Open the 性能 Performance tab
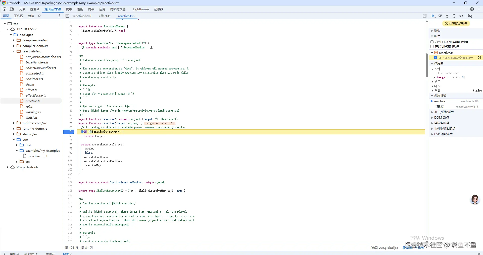 pos(80,9)
